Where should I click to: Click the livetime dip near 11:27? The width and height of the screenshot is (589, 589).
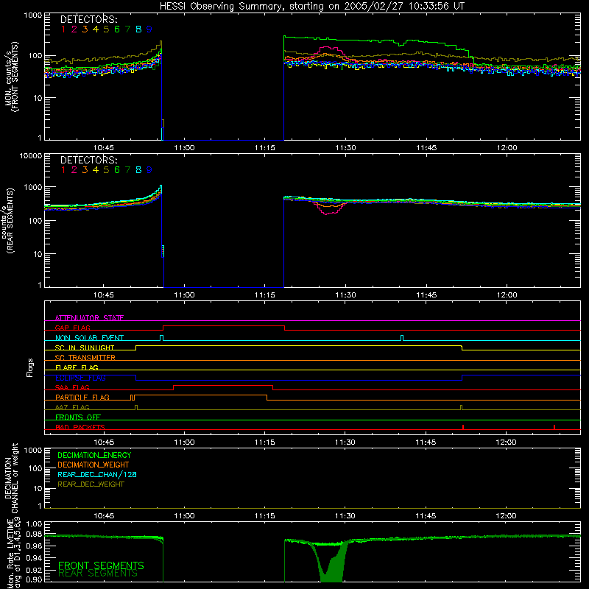331,563
